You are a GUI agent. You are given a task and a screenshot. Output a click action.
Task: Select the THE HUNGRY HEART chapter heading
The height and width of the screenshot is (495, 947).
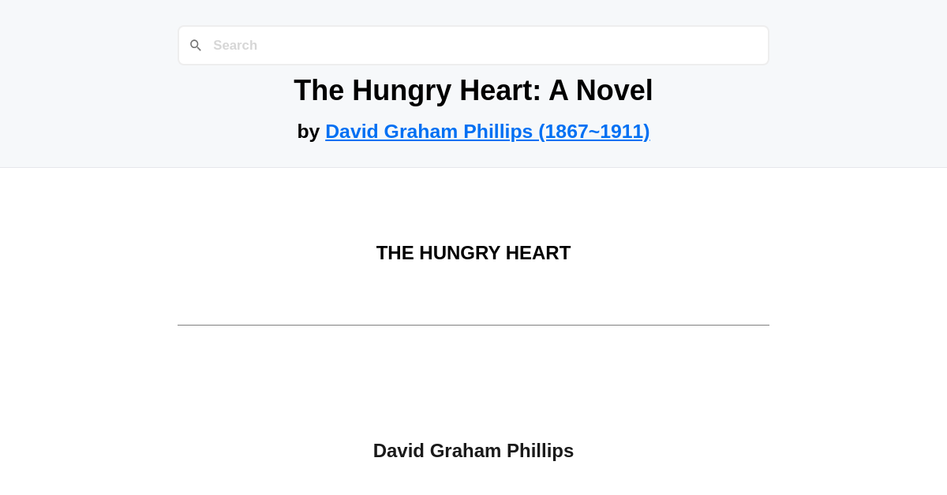point(473,253)
